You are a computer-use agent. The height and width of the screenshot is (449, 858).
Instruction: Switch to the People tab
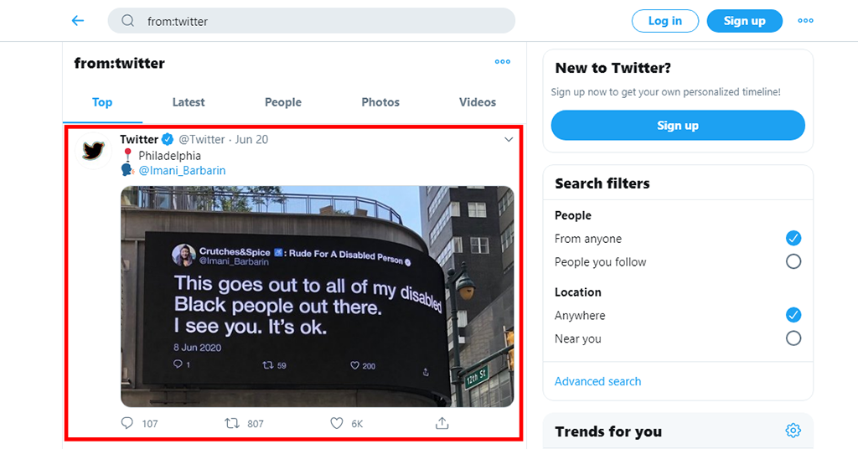click(x=283, y=102)
